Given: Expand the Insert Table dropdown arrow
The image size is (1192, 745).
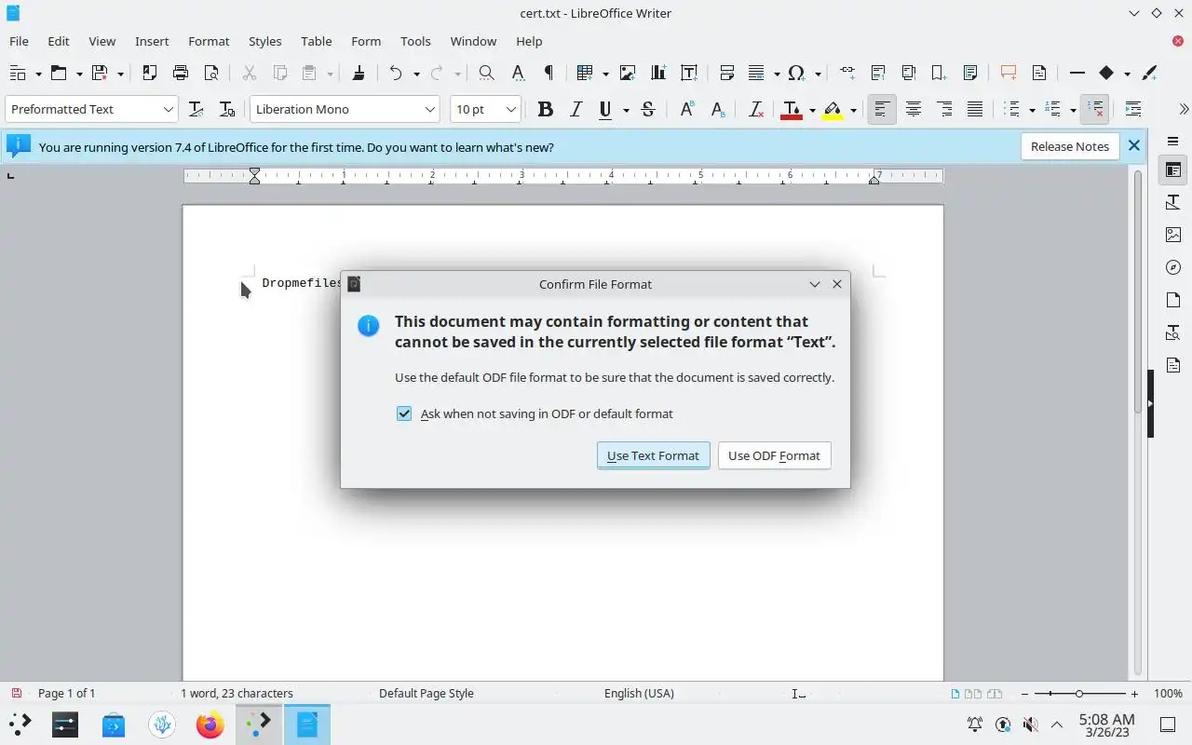Looking at the screenshot, I should [605, 73].
